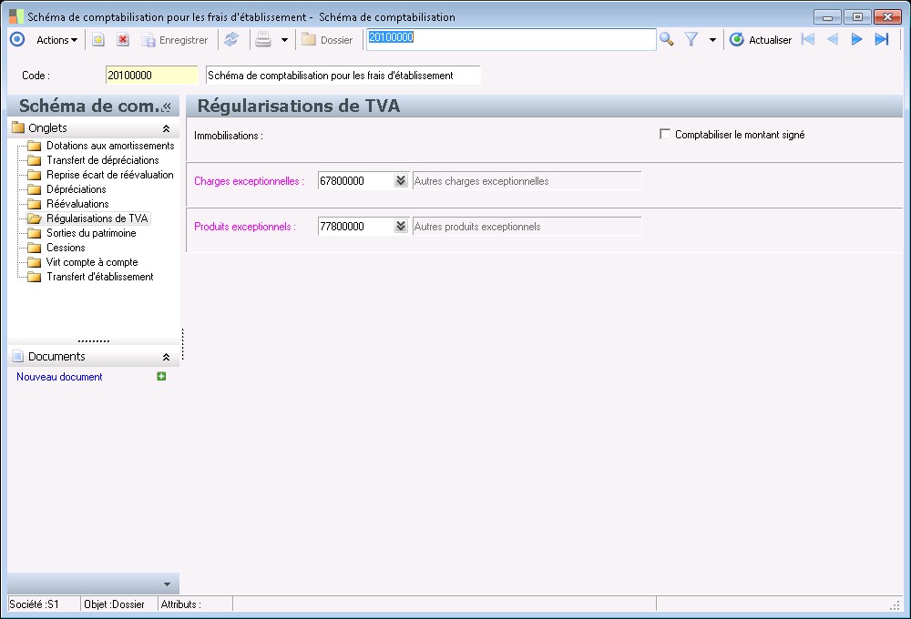Open the printer options dropdown arrow
Screen dimensions: 911x619
pyautogui.click(x=284, y=40)
